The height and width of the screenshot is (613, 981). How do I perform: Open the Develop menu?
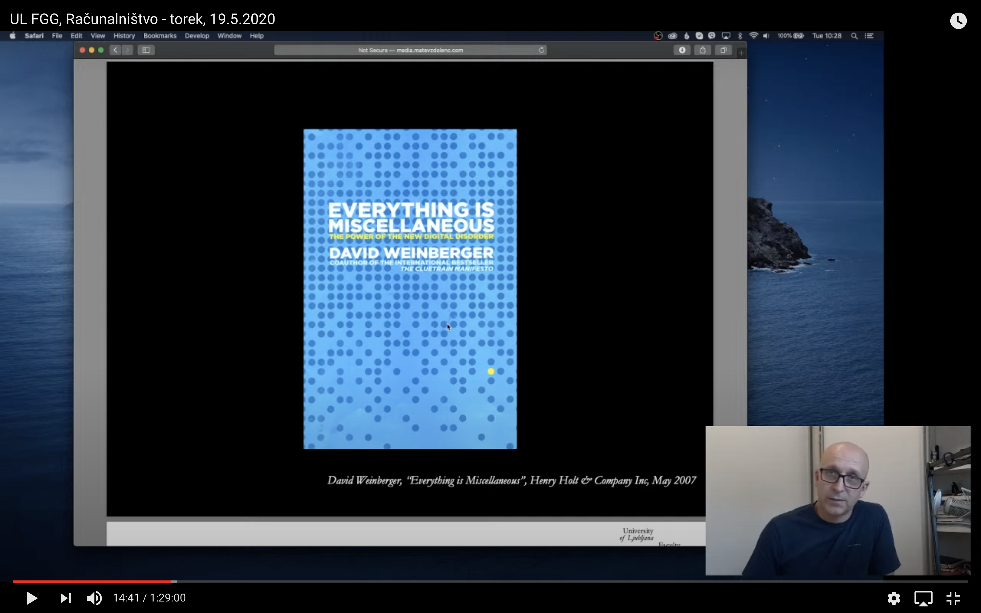tap(197, 36)
